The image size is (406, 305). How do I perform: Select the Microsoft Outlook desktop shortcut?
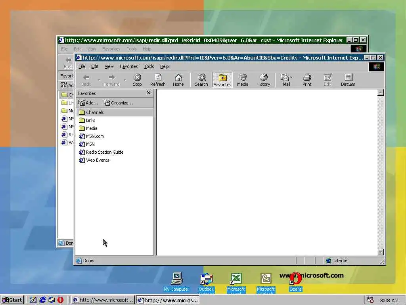pos(266,283)
